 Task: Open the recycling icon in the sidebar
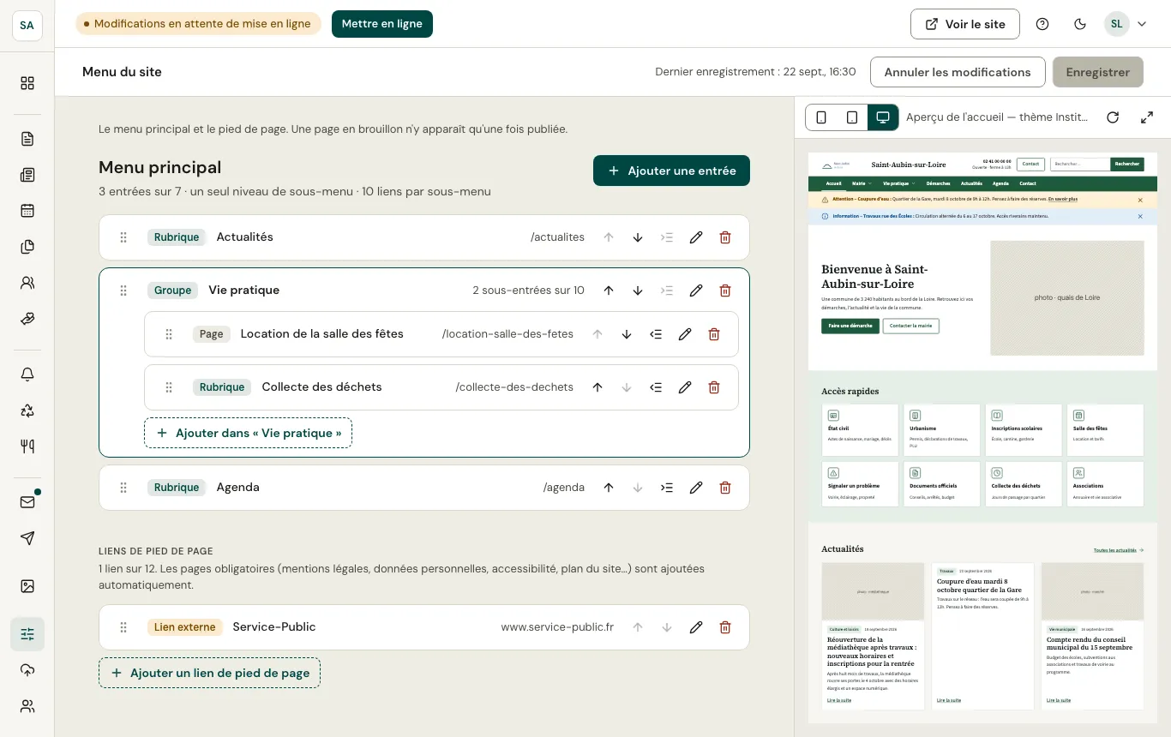pos(27,410)
